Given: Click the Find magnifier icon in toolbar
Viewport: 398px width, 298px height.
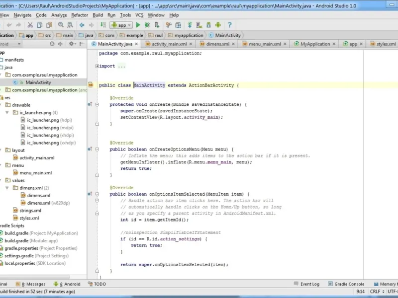Looking at the screenshot, I should 60,25.
